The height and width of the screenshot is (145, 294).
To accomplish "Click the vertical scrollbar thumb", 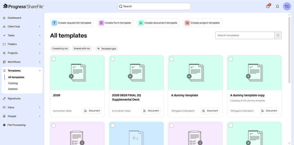I will click(x=289, y=50).
